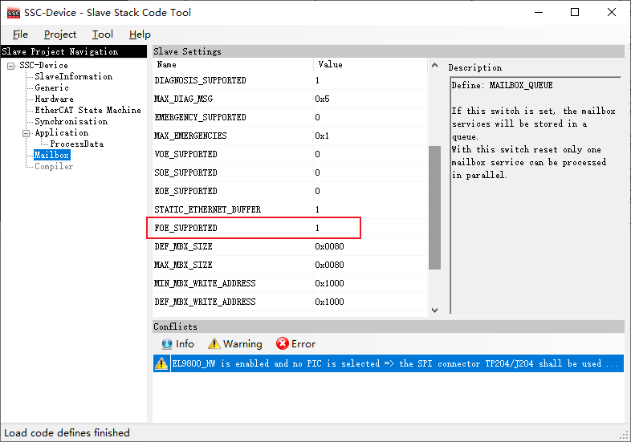
Task: Click the SSC app icon in title bar
Action: point(14,13)
